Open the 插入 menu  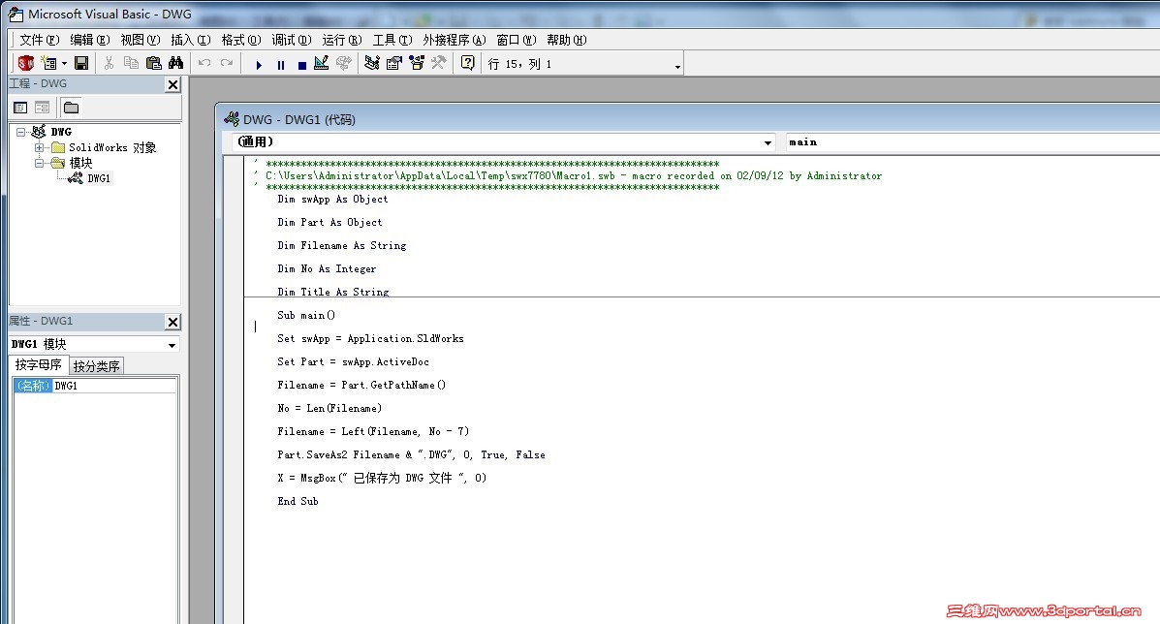pos(190,40)
